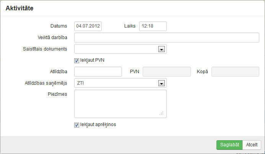Click the Iekļaut aprēķinos label text
265x154 pixels.
pyautogui.click(x=98, y=125)
